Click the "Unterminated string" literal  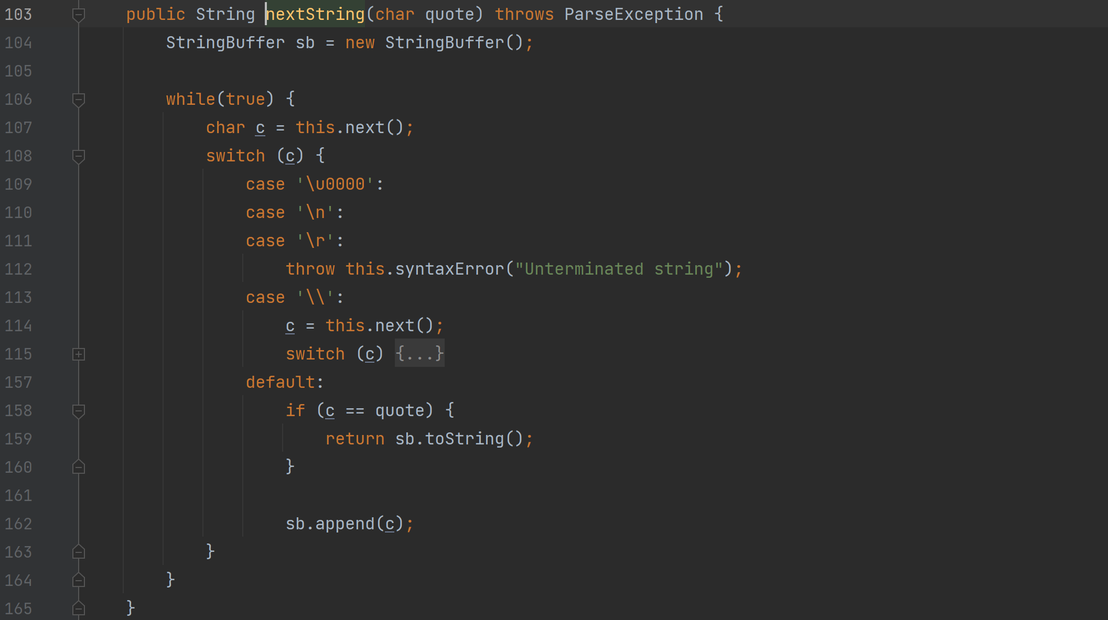pyautogui.click(x=619, y=269)
